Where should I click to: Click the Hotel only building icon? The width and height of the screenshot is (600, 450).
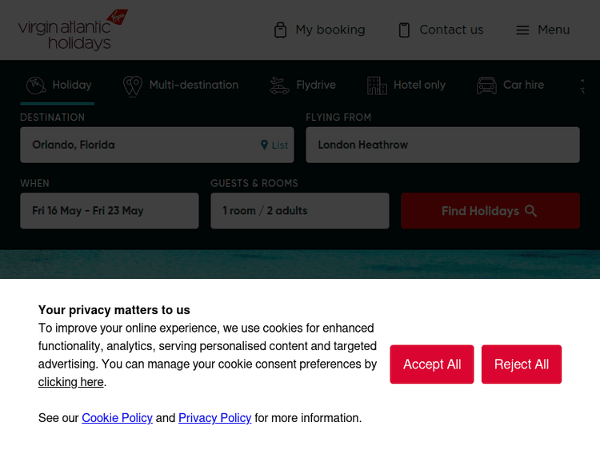tap(377, 86)
